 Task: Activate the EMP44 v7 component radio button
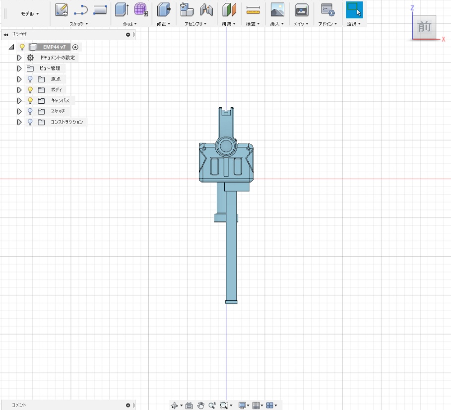(x=75, y=47)
